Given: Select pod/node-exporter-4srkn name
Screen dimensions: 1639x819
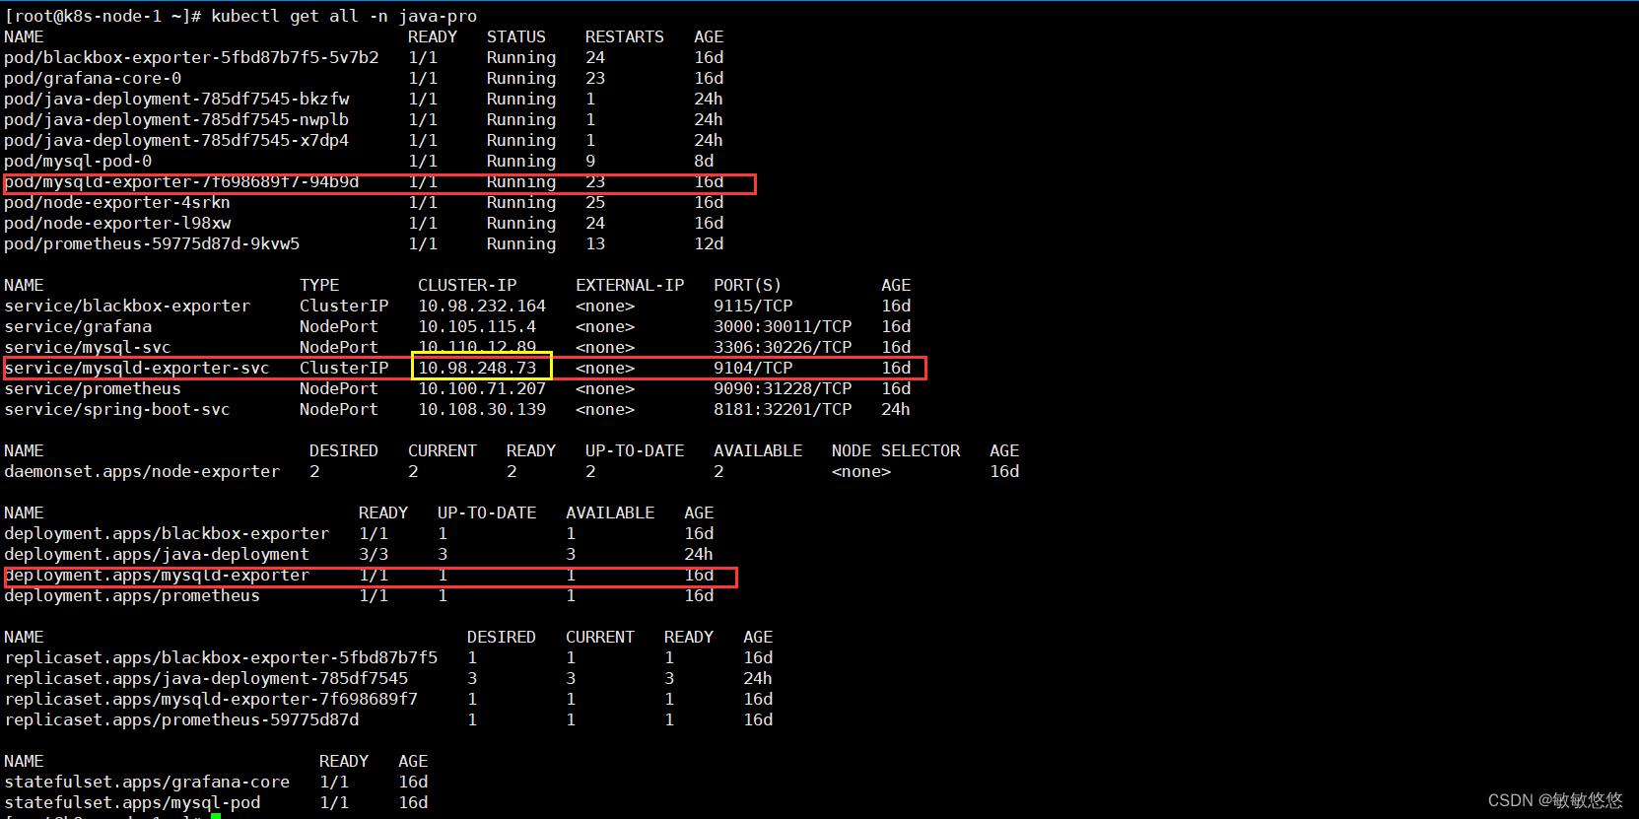Looking at the screenshot, I should [117, 202].
